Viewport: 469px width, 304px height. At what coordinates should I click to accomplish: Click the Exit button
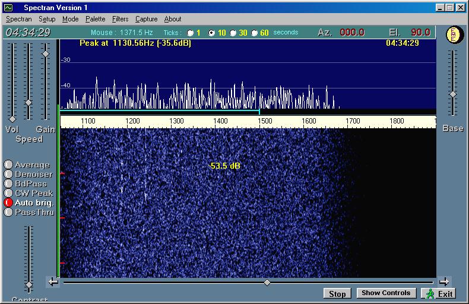click(x=439, y=294)
